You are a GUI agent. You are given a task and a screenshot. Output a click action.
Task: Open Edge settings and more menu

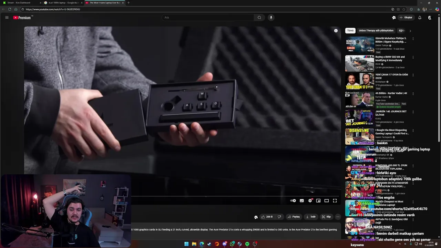431,9
